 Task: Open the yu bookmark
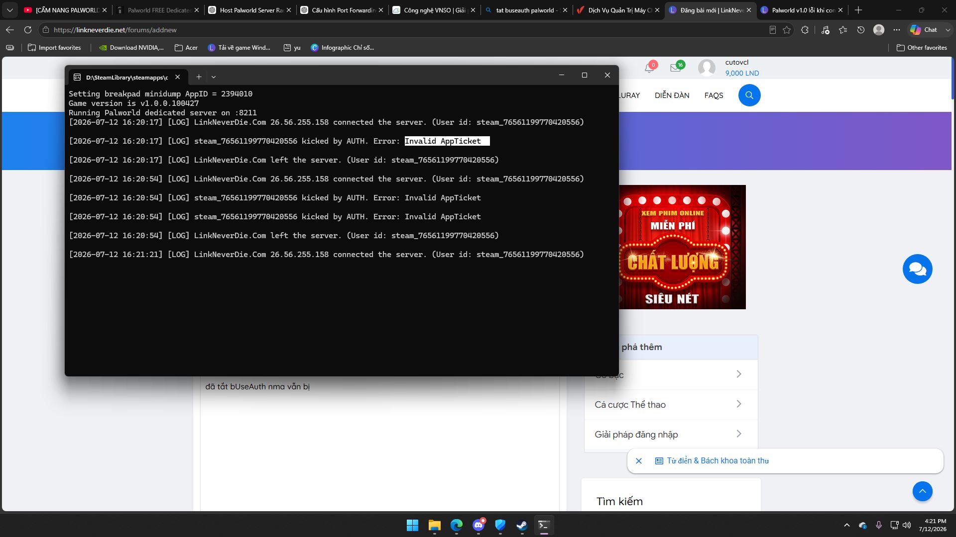coord(292,48)
